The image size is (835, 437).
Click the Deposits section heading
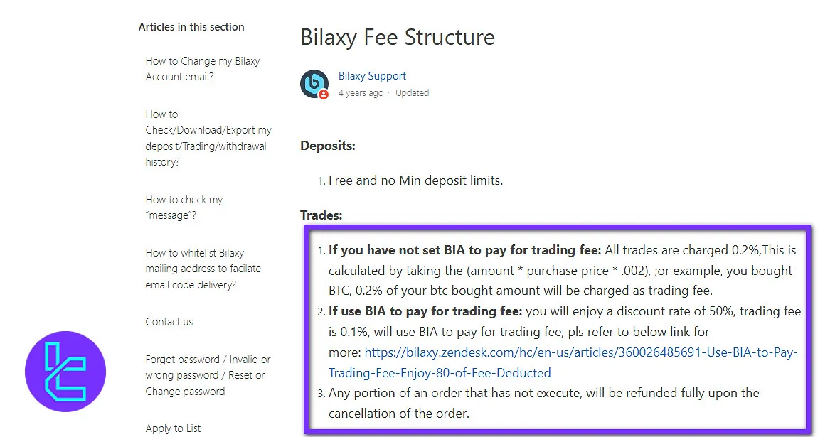(328, 146)
